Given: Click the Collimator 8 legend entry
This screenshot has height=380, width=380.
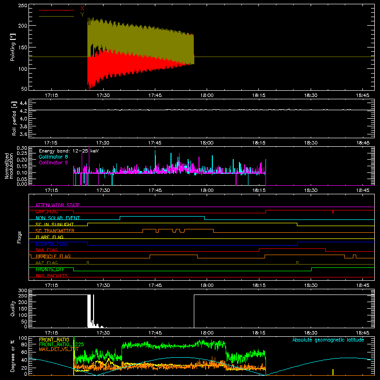Looking at the screenshot, I should (x=53, y=157).
